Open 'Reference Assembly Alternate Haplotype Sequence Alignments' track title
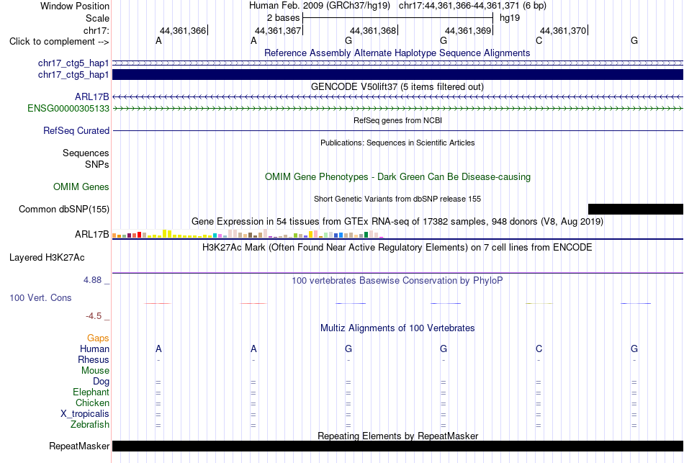The image size is (684, 463). click(397, 53)
